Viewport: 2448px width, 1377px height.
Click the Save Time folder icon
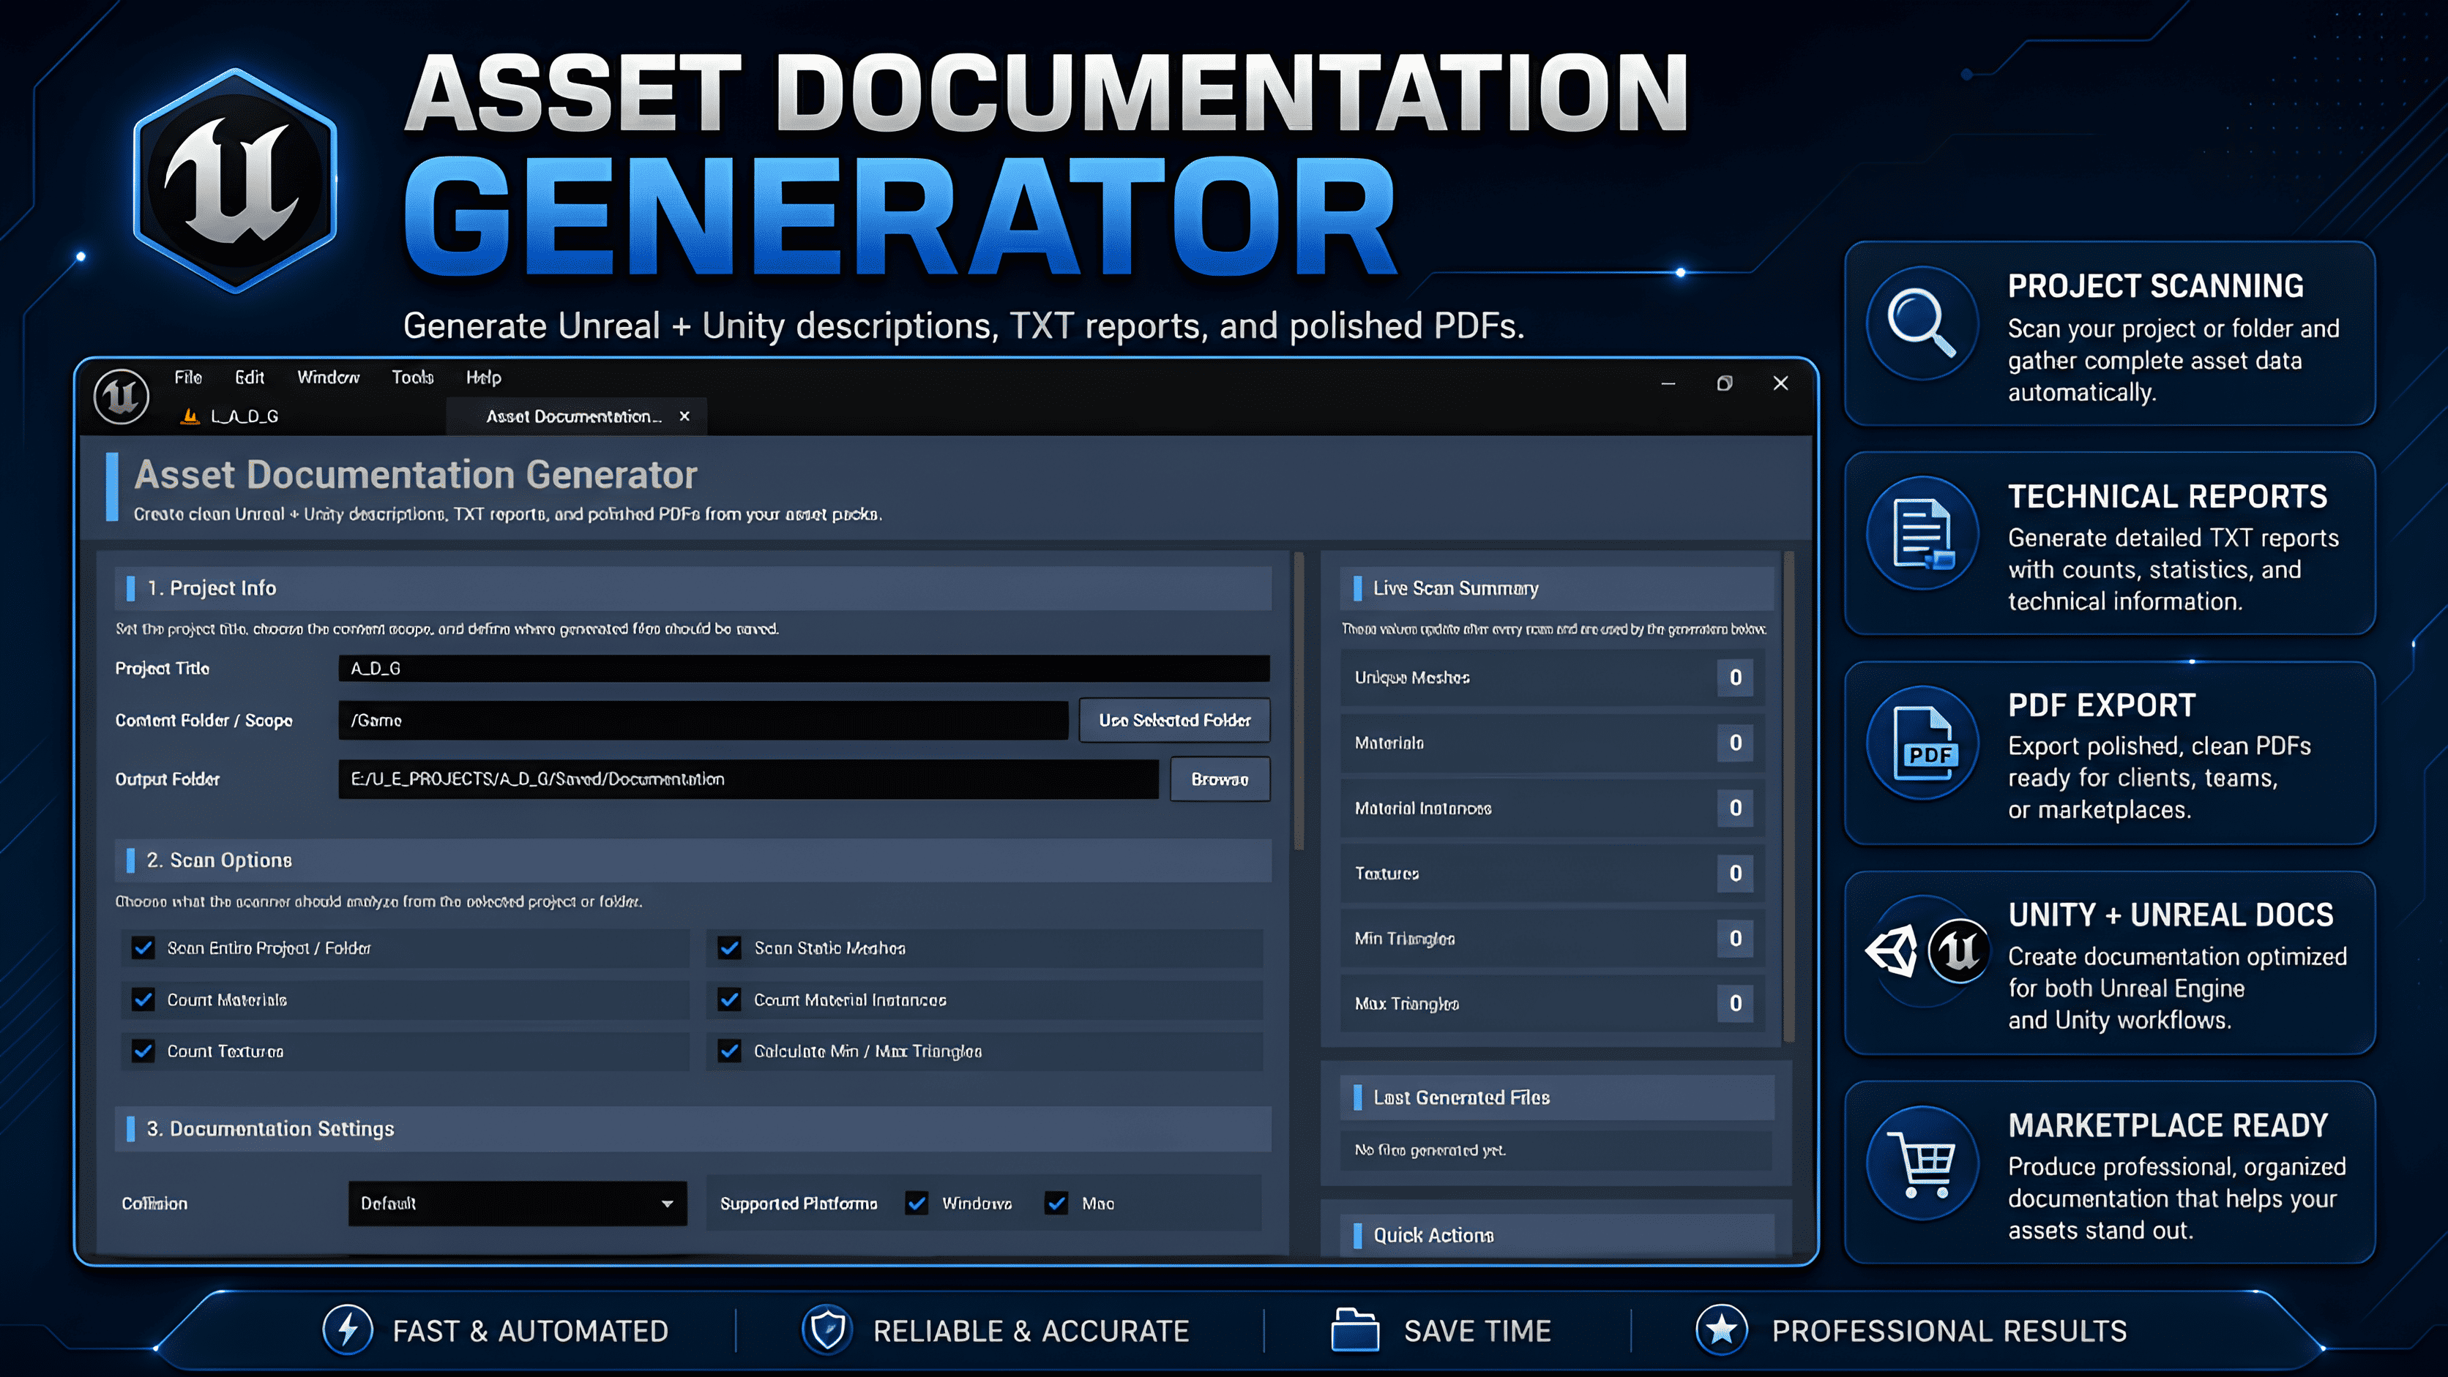[1354, 1329]
